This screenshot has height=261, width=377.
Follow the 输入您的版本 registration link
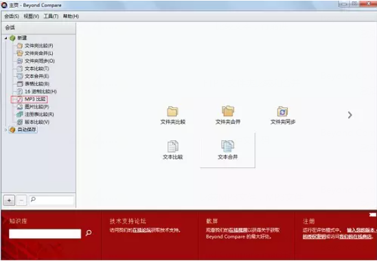[361, 230]
